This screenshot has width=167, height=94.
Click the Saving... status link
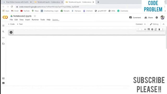(x=56, y=20)
